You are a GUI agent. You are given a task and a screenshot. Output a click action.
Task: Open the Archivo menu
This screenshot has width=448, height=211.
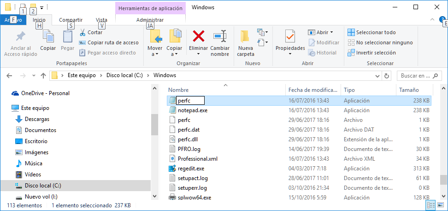click(x=13, y=20)
